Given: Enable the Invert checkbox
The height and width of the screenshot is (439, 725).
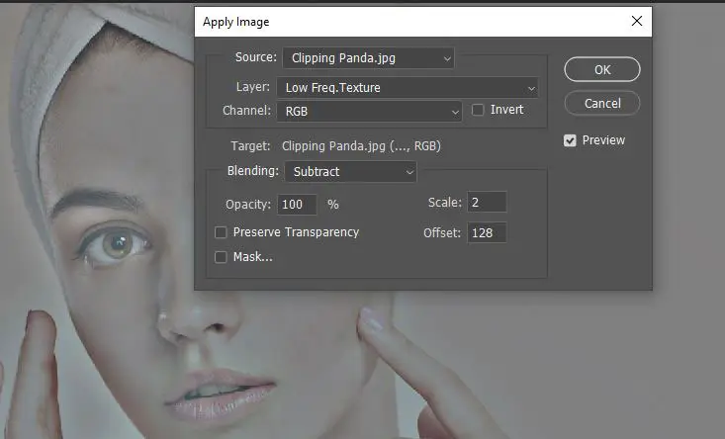Looking at the screenshot, I should click(x=478, y=110).
